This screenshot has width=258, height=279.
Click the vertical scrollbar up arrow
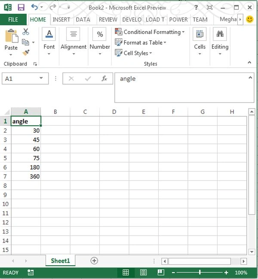click(x=252, y=112)
